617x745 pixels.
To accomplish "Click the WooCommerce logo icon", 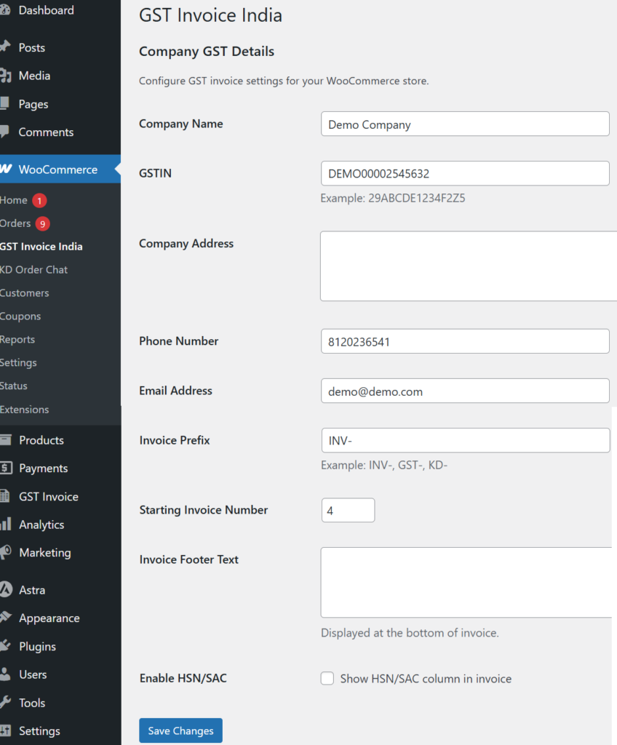I will 6,169.
